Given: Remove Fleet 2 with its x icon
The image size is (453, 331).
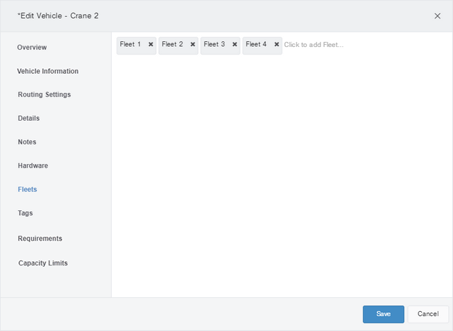Looking at the screenshot, I should pos(193,44).
